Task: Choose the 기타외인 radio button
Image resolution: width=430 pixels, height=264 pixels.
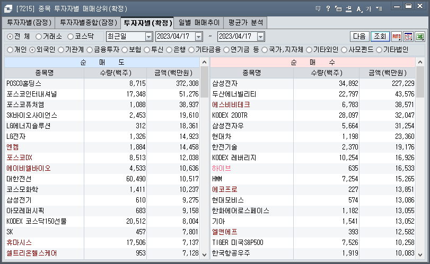Action: coord(309,50)
